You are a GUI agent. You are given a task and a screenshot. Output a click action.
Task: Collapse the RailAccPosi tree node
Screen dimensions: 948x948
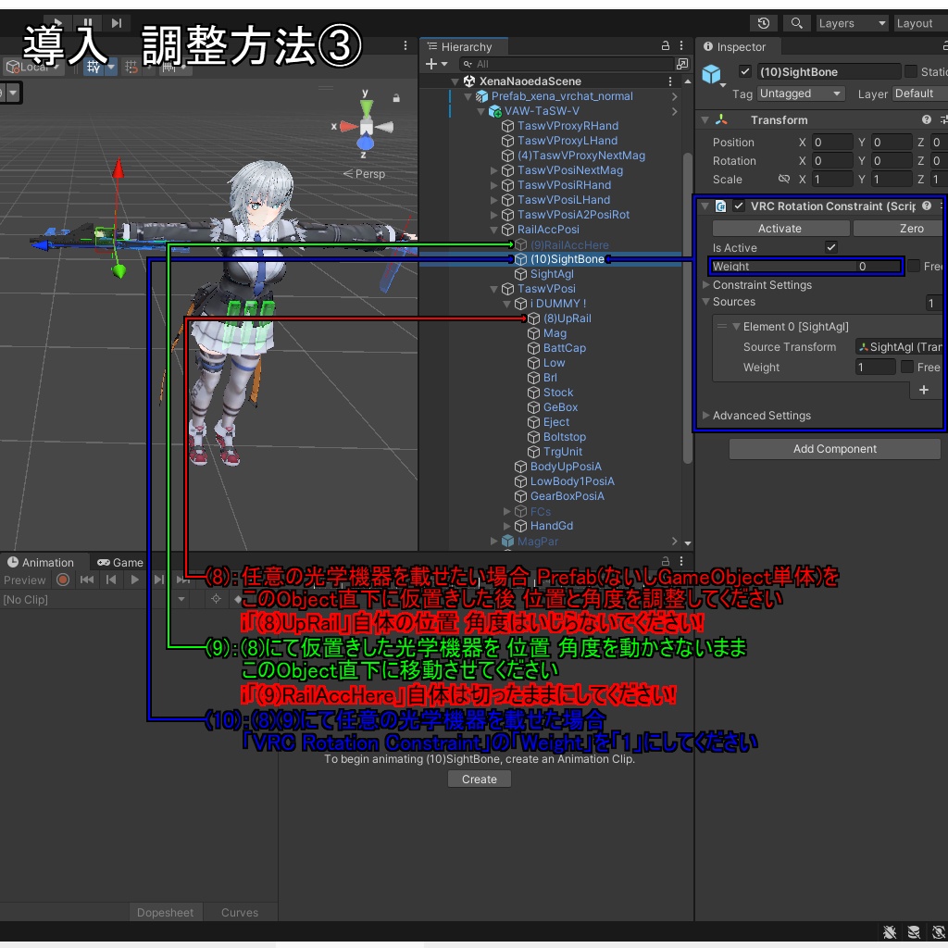[494, 230]
